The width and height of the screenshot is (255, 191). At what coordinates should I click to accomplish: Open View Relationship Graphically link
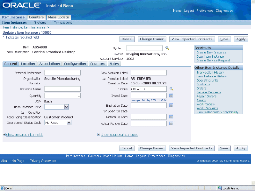point(217,112)
